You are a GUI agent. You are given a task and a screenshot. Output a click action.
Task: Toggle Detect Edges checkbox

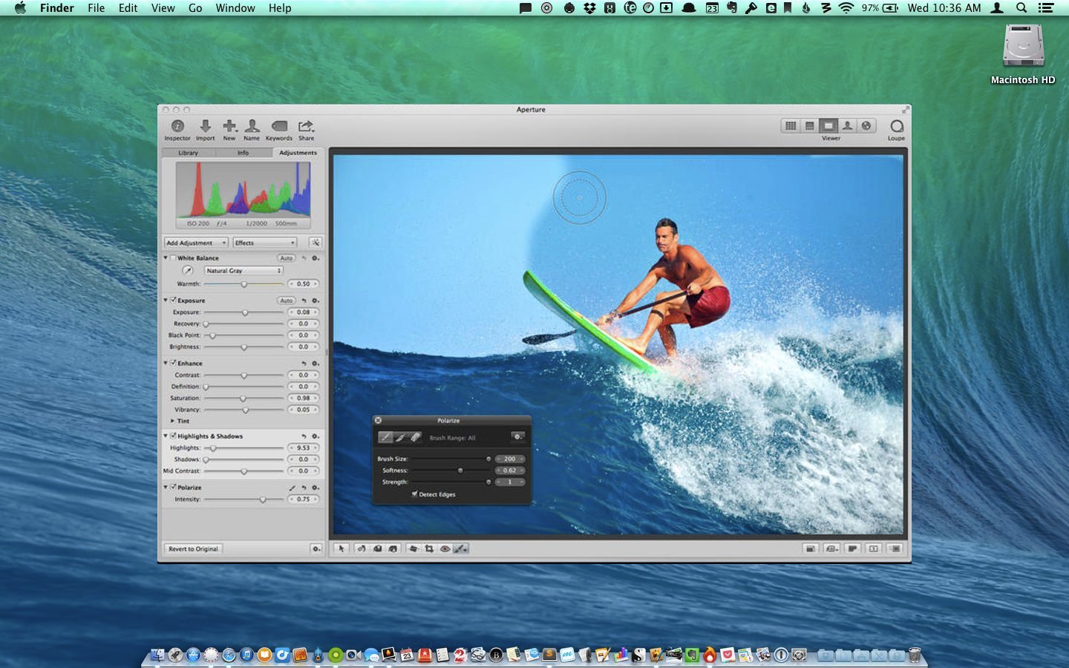(x=414, y=494)
